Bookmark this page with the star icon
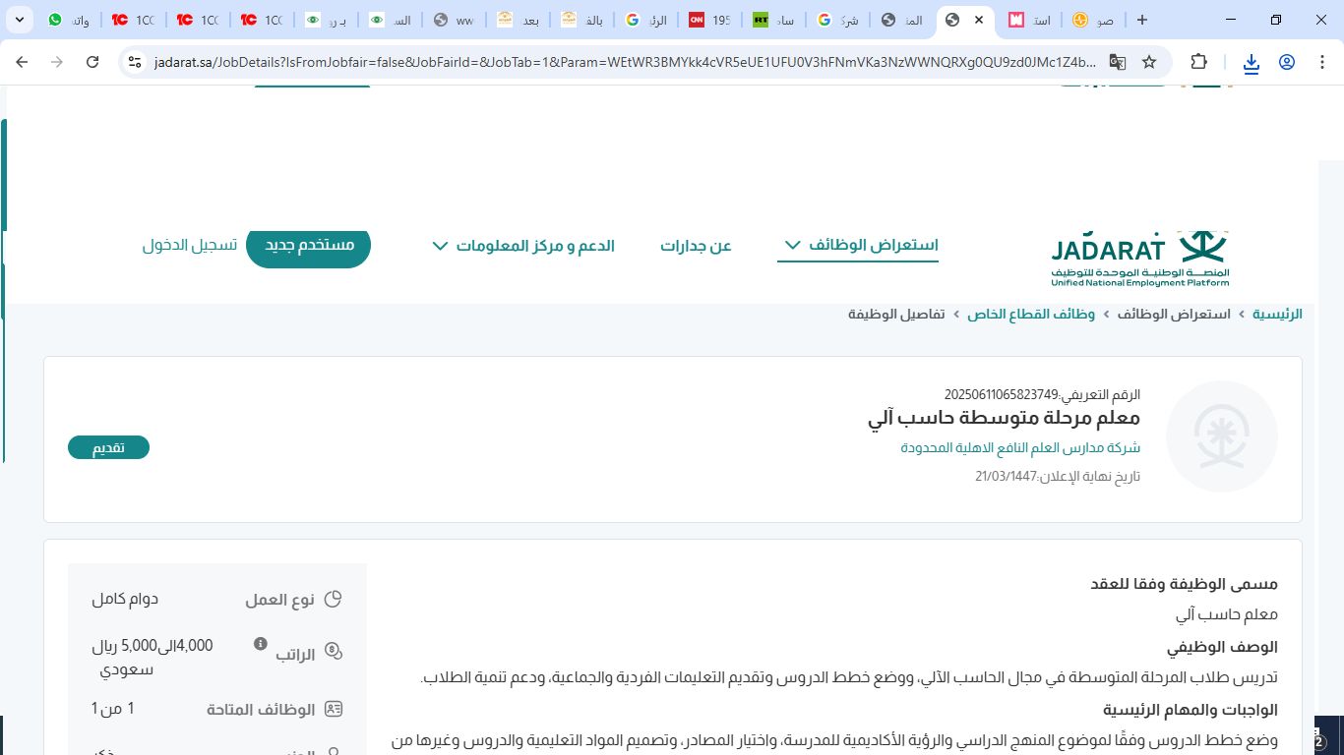This screenshot has height=755, width=1344. (1149, 62)
